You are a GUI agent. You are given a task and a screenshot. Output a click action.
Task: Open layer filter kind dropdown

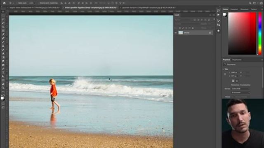click(x=184, y=20)
